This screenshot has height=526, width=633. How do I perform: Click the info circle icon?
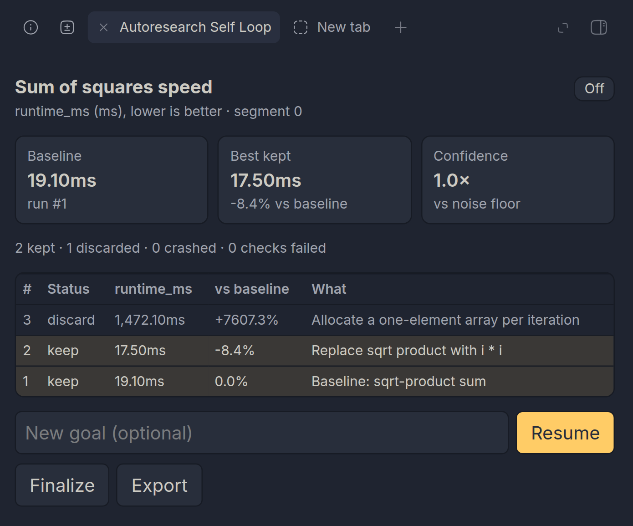tap(31, 27)
